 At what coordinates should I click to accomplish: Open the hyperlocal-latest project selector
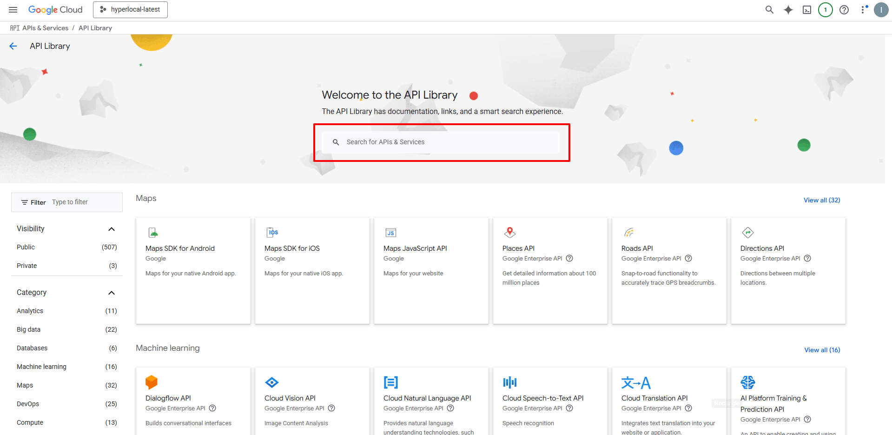tap(130, 10)
